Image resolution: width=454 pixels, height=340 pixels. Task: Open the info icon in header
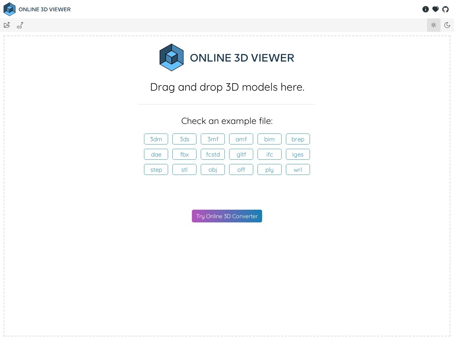[426, 9]
